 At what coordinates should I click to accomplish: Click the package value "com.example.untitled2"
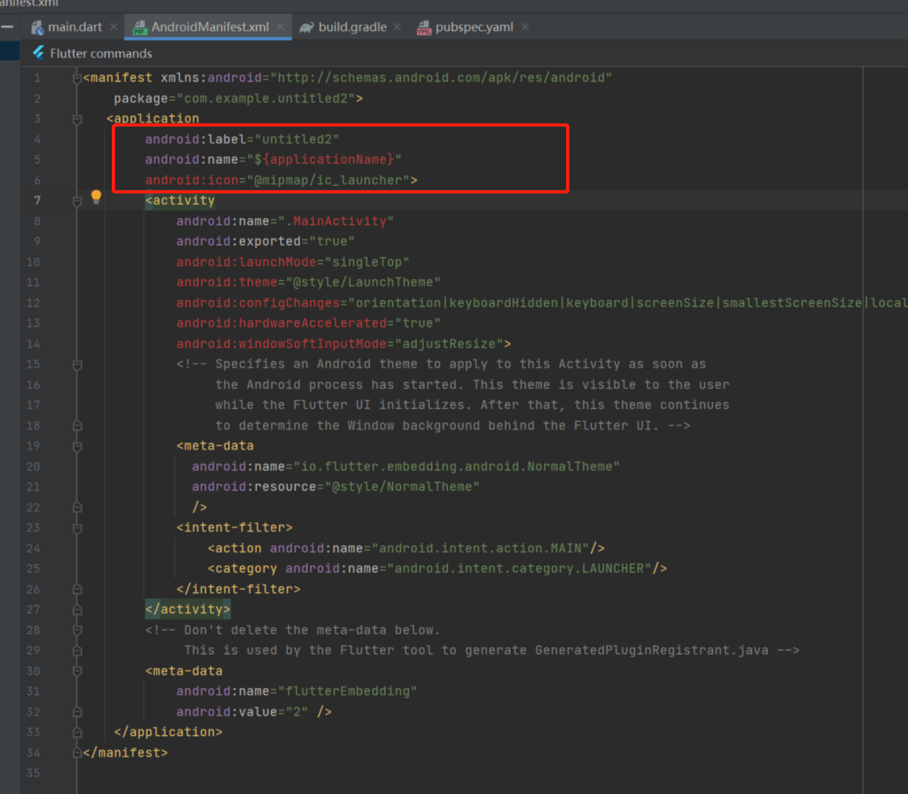pos(265,99)
